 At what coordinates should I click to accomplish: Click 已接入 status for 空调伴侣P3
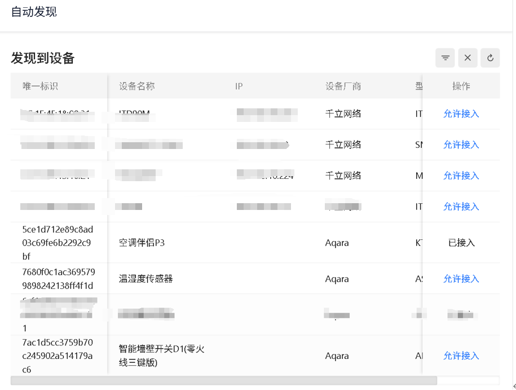pyautogui.click(x=461, y=243)
